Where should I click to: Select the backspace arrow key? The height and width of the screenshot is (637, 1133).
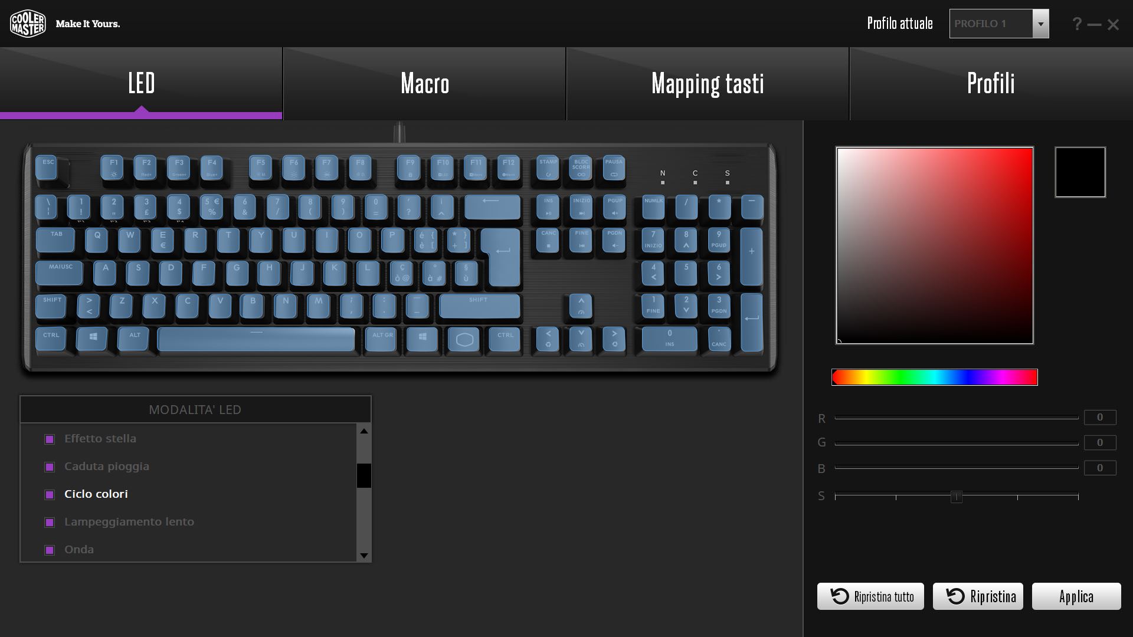(492, 207)
